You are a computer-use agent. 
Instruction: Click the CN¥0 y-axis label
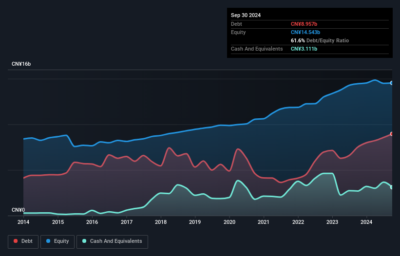(19, 210)
